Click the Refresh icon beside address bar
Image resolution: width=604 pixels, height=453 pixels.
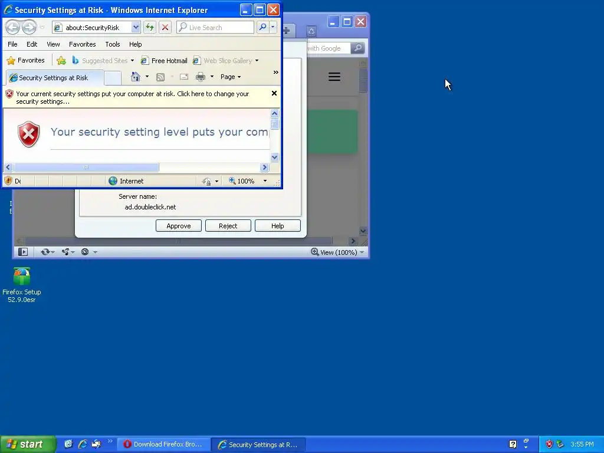click(x=149, y=27)
